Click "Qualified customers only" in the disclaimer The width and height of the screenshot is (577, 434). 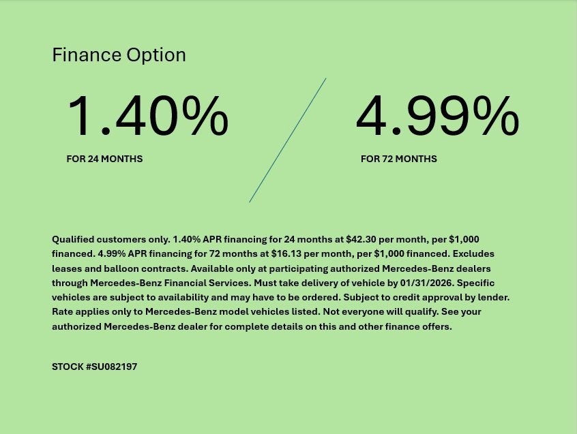coord(109,239)
